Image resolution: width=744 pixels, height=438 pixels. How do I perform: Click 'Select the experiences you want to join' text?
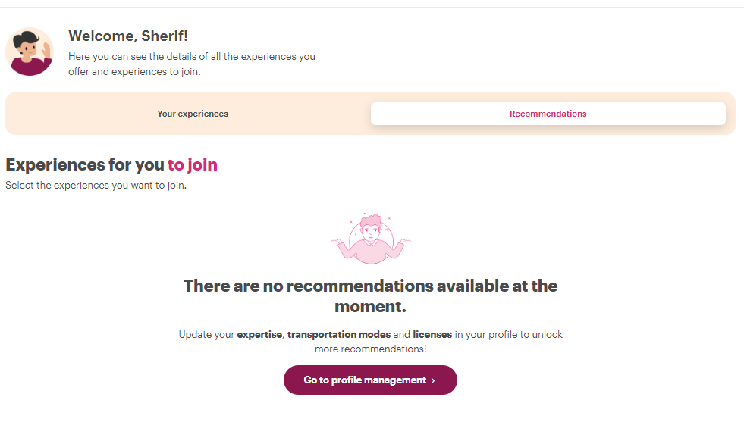coord(96,186)
